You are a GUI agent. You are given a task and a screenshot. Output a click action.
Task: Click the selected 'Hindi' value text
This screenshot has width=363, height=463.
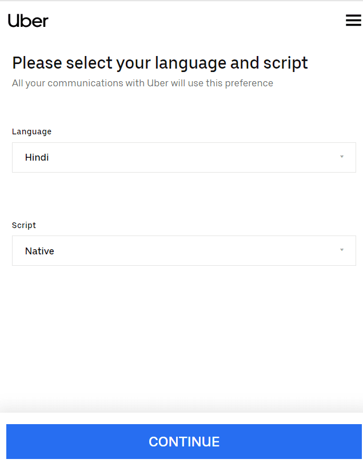(37, 157)
